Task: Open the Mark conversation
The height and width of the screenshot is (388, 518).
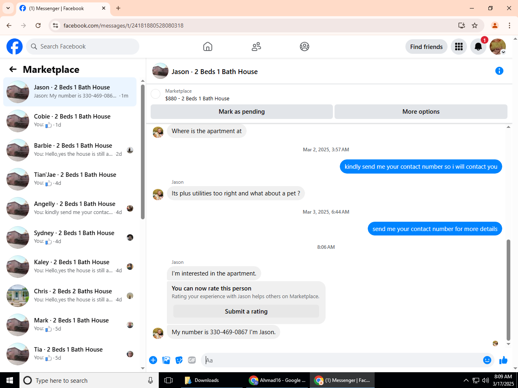Action: click(70, 325)
